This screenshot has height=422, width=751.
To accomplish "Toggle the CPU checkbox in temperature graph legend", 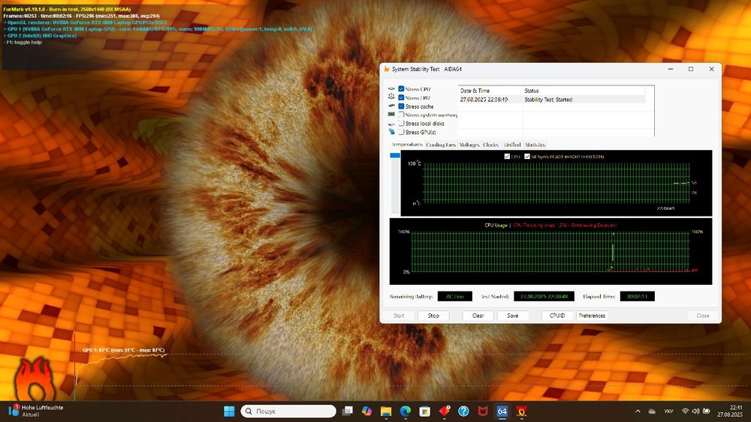I will tap(507, 157).
